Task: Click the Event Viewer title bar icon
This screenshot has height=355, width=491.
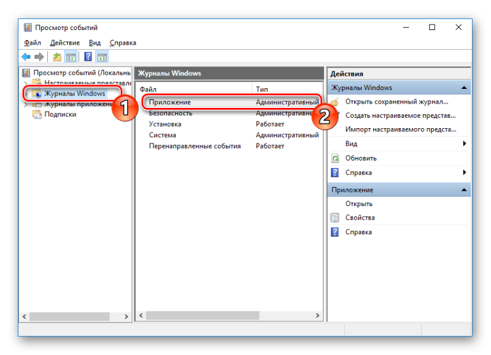Action: pyautogui.click(x=28, y=28)
